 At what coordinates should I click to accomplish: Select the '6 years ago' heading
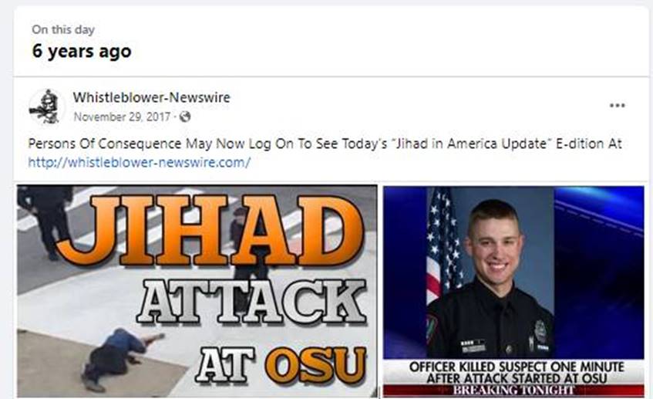[82, 51]
